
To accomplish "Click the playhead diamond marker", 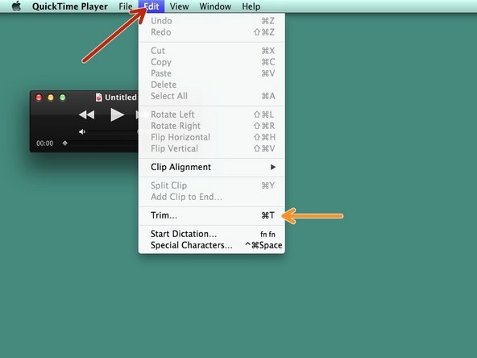I will [x=64, y=143].
